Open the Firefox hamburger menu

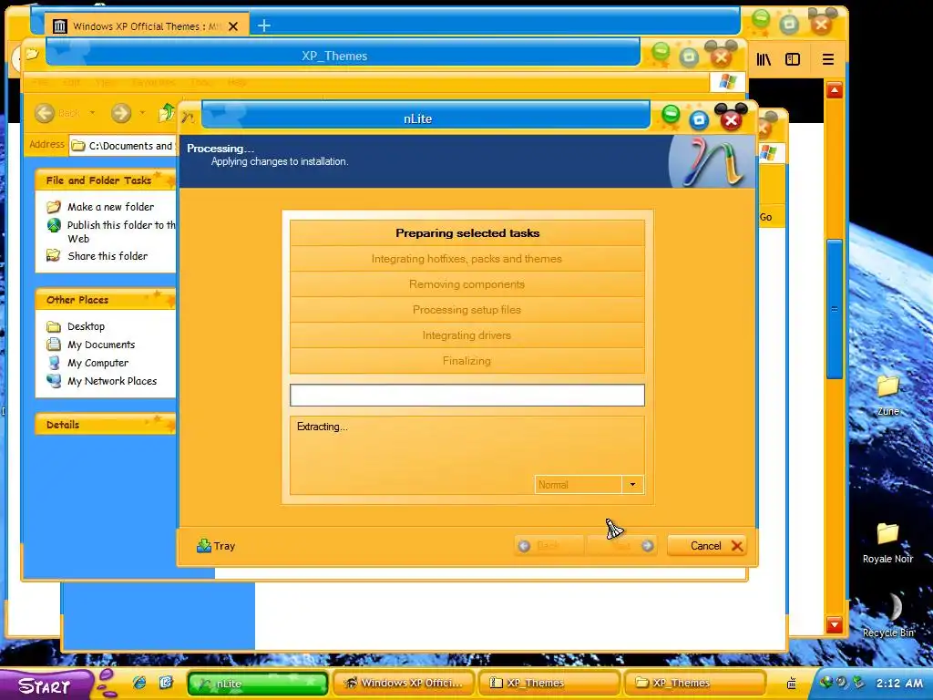coord(827,59)
